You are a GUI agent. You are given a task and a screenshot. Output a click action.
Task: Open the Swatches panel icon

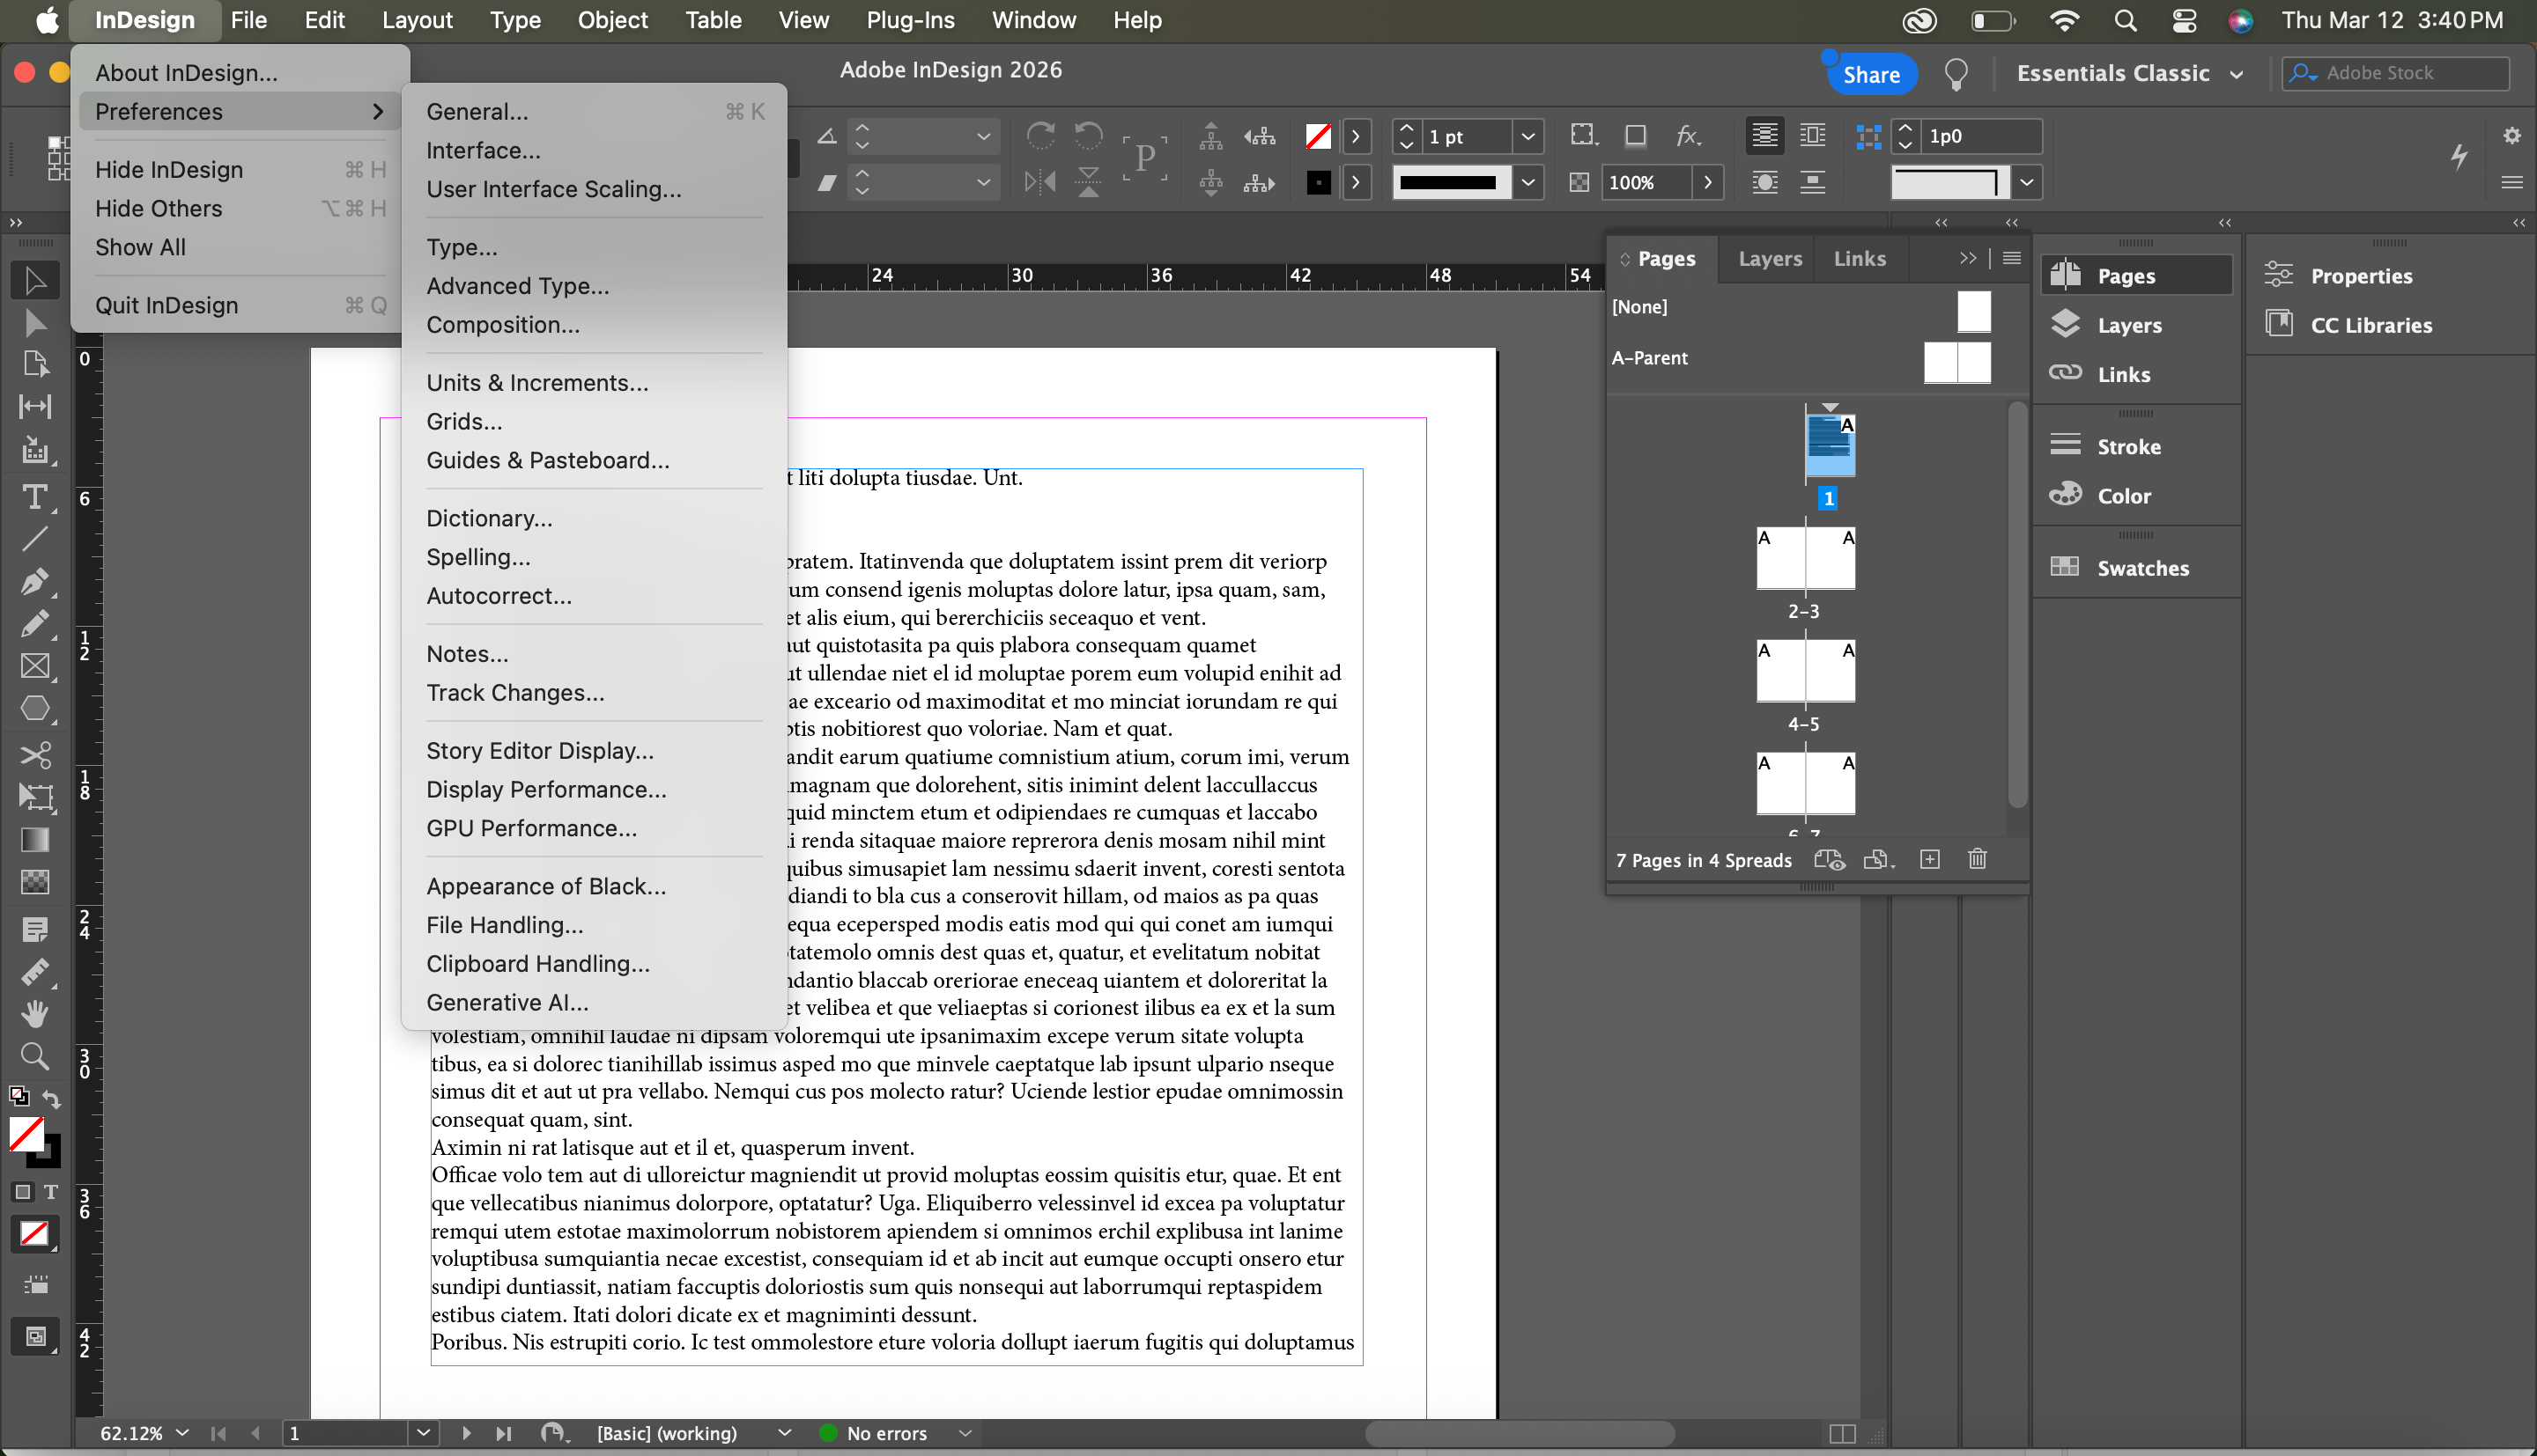coord(2065,567)
